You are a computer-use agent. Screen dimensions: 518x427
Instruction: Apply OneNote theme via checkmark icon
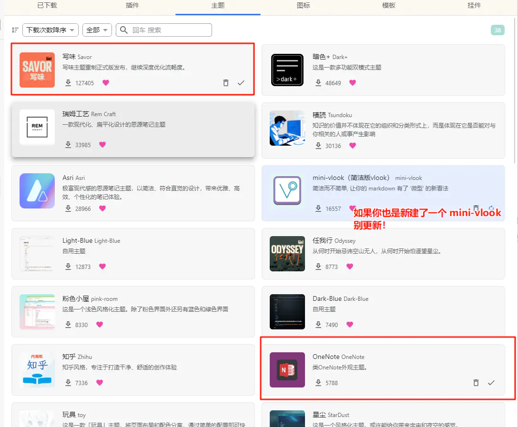click(491, 382)
